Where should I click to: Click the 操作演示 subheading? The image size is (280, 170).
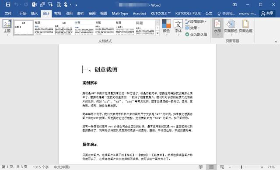click(90, 145)
